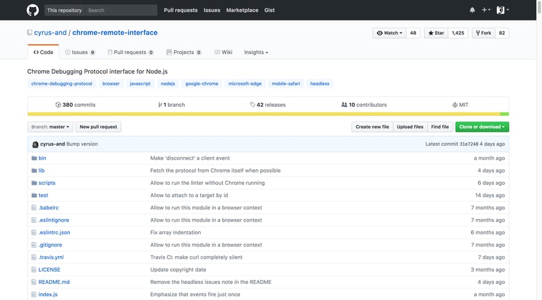Open the Bump version commit message

pyautogui.click(x=82, y=144)
